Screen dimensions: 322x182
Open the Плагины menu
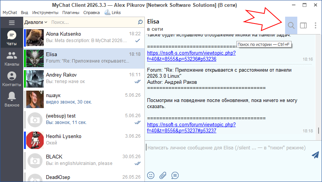coord(71,13)
